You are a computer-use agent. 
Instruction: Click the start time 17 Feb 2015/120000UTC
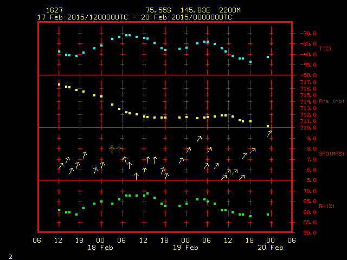coord(82,17)
